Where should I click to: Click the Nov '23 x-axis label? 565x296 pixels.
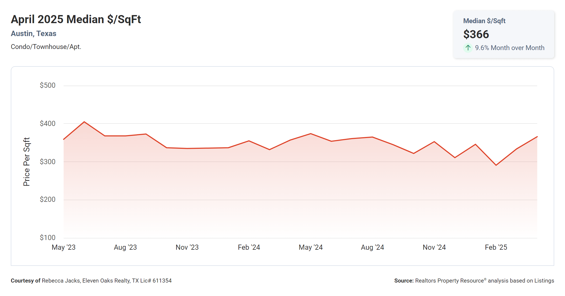[x=187, y=247]
